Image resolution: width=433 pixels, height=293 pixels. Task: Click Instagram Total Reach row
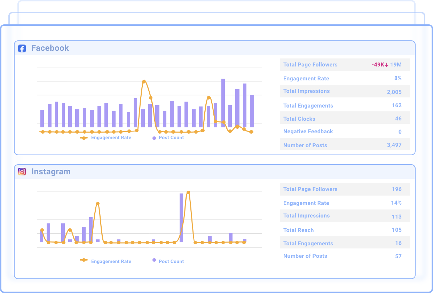tap(345, 230)
